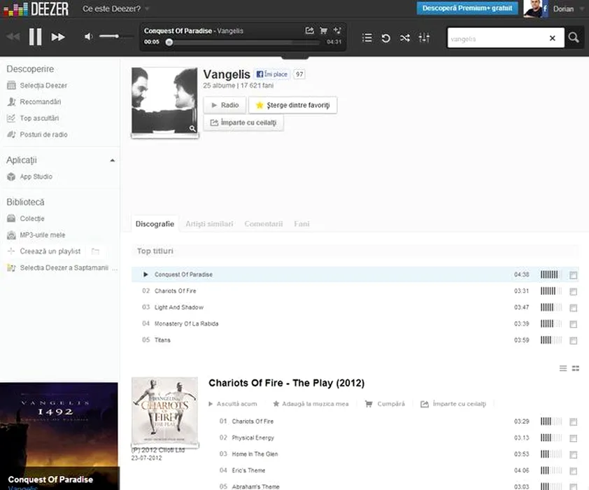Switch to the Artiști similari tab

point(209,224)
